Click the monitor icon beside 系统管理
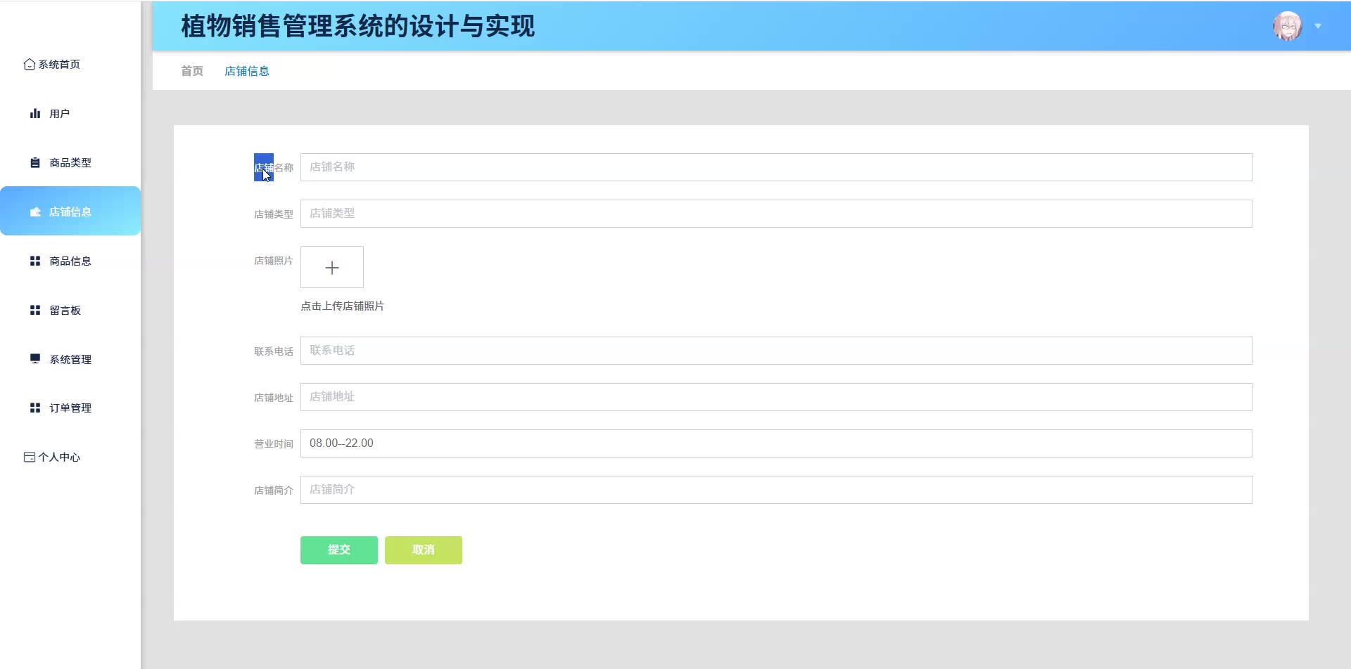The height and width of the screenshot is (669, 1351). click(x=35, y=358)
